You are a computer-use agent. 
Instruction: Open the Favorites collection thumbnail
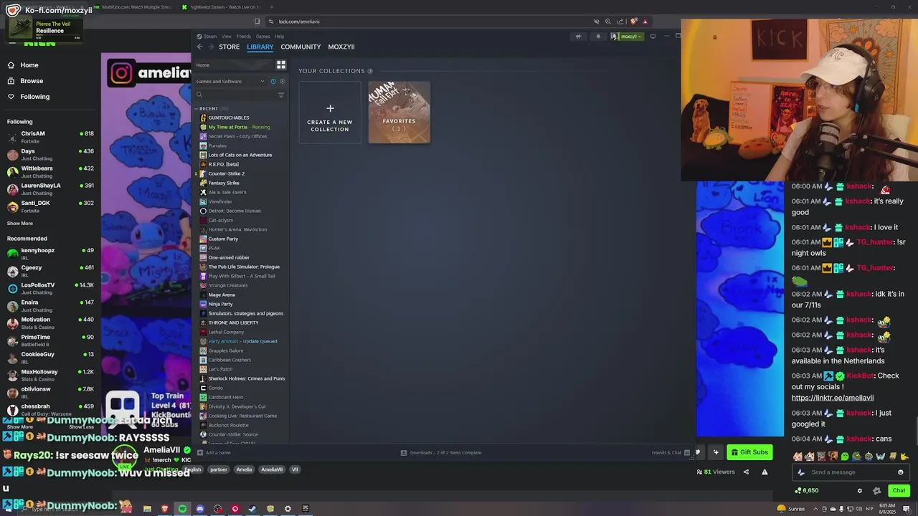(399, 113)
